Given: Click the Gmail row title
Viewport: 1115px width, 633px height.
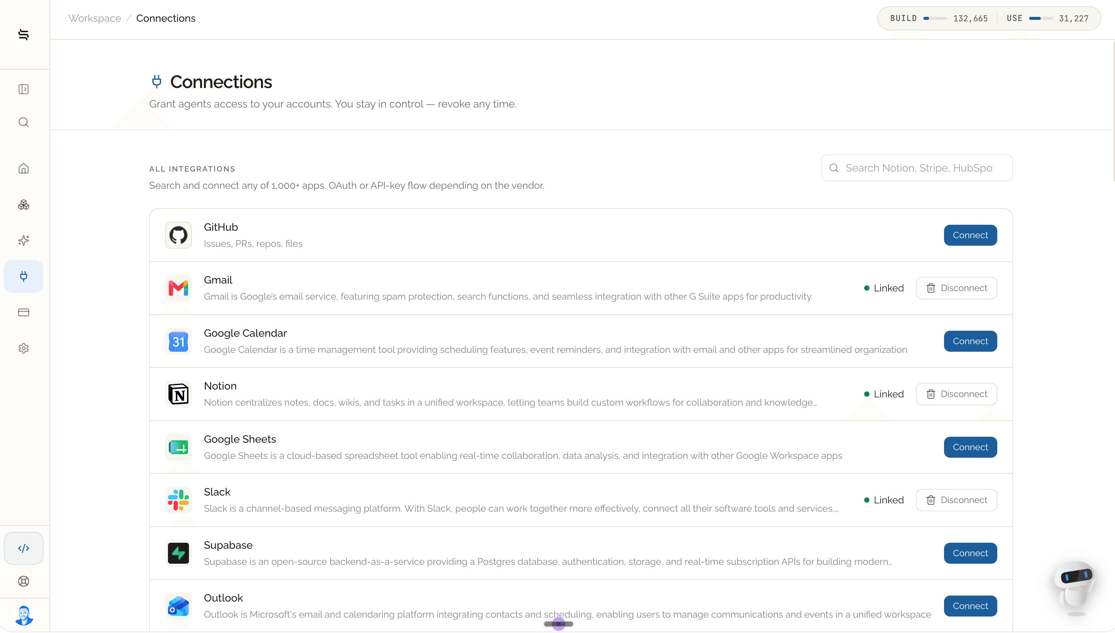Looking at the screenshot, I should point(218,281).
